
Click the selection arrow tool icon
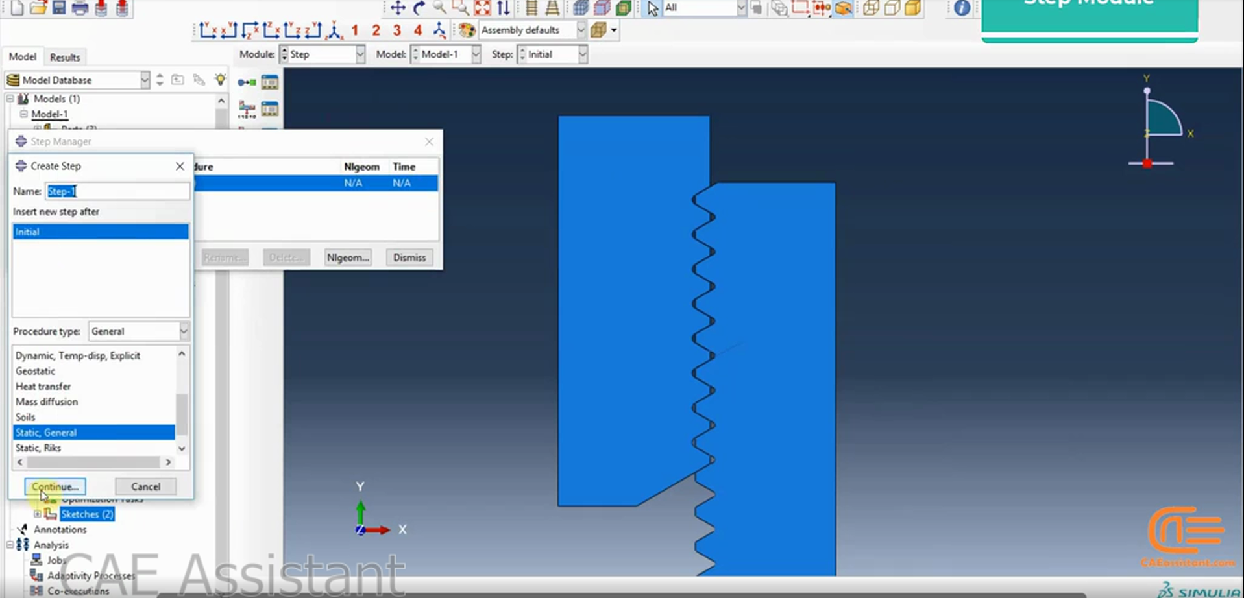(x=653, y=8)
